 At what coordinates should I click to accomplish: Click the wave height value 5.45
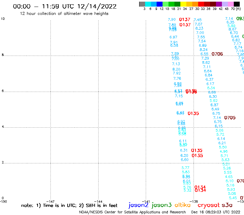pyautogui.click(x=233, y=198)
